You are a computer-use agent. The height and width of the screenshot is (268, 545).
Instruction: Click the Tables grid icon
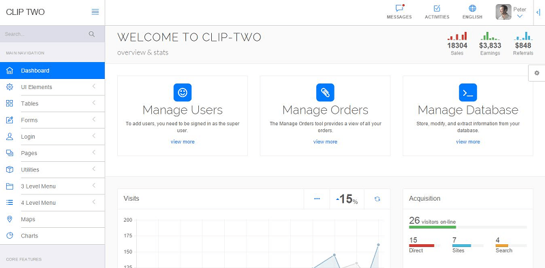(10, 103)
